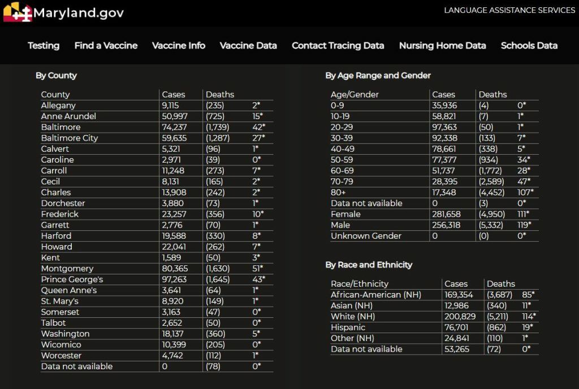
Task: Click the By Age Range and Gender heading
Action: coord(378,76)
